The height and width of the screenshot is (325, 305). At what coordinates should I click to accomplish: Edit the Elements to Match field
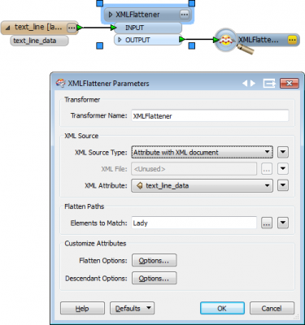coord(194,223)
